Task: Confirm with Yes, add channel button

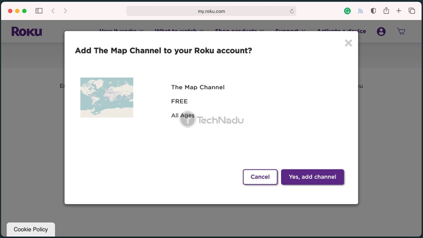Action: [x=312, y=177]
